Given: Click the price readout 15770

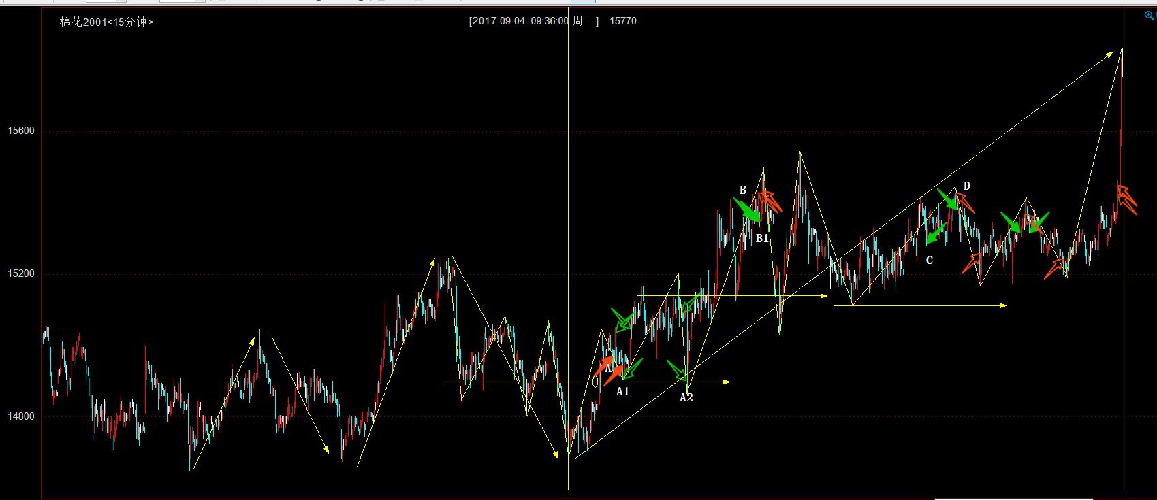Looking at the screenshot, I should tap(623, 21).
